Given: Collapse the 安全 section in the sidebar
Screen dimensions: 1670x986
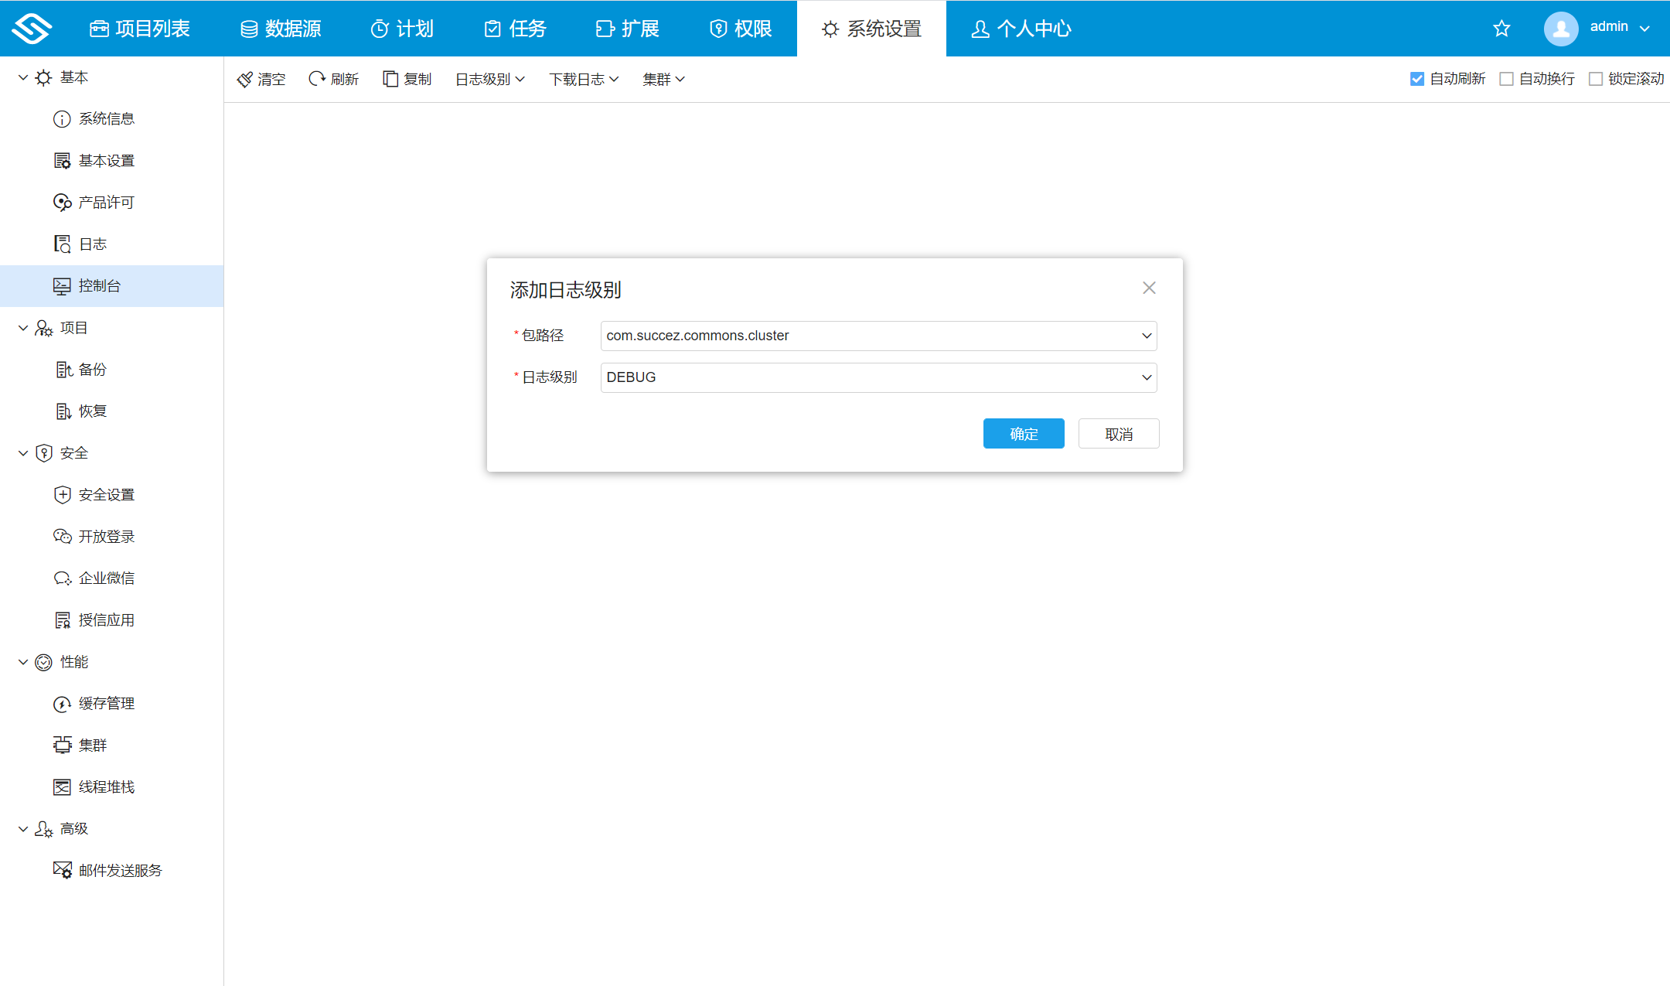Looking at the screenshot, I should point(22,452).
